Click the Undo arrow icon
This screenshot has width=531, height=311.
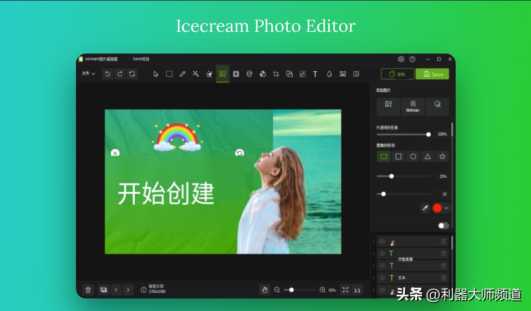[107, 74]
